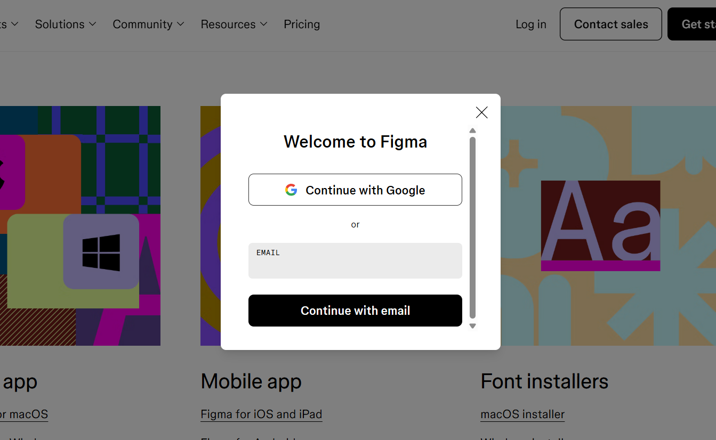Click the Contact sales button

(x=610, y=24)
